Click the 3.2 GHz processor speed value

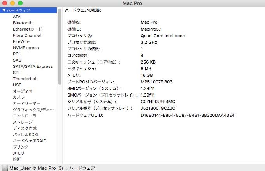coord(149,42)
